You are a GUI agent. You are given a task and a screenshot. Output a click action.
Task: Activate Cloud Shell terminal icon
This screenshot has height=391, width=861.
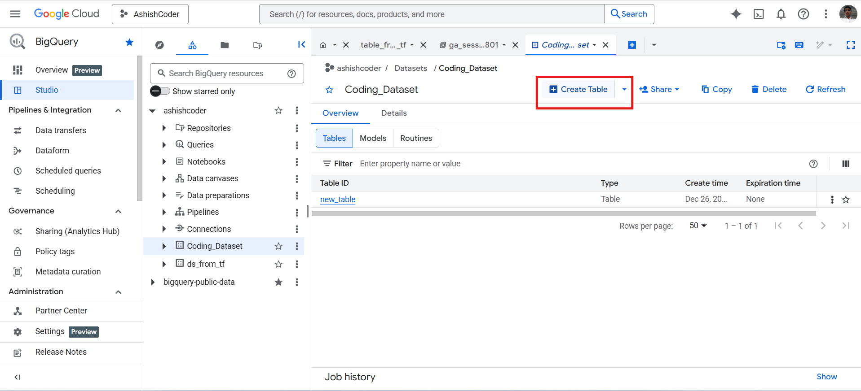[x=759, y=14]
